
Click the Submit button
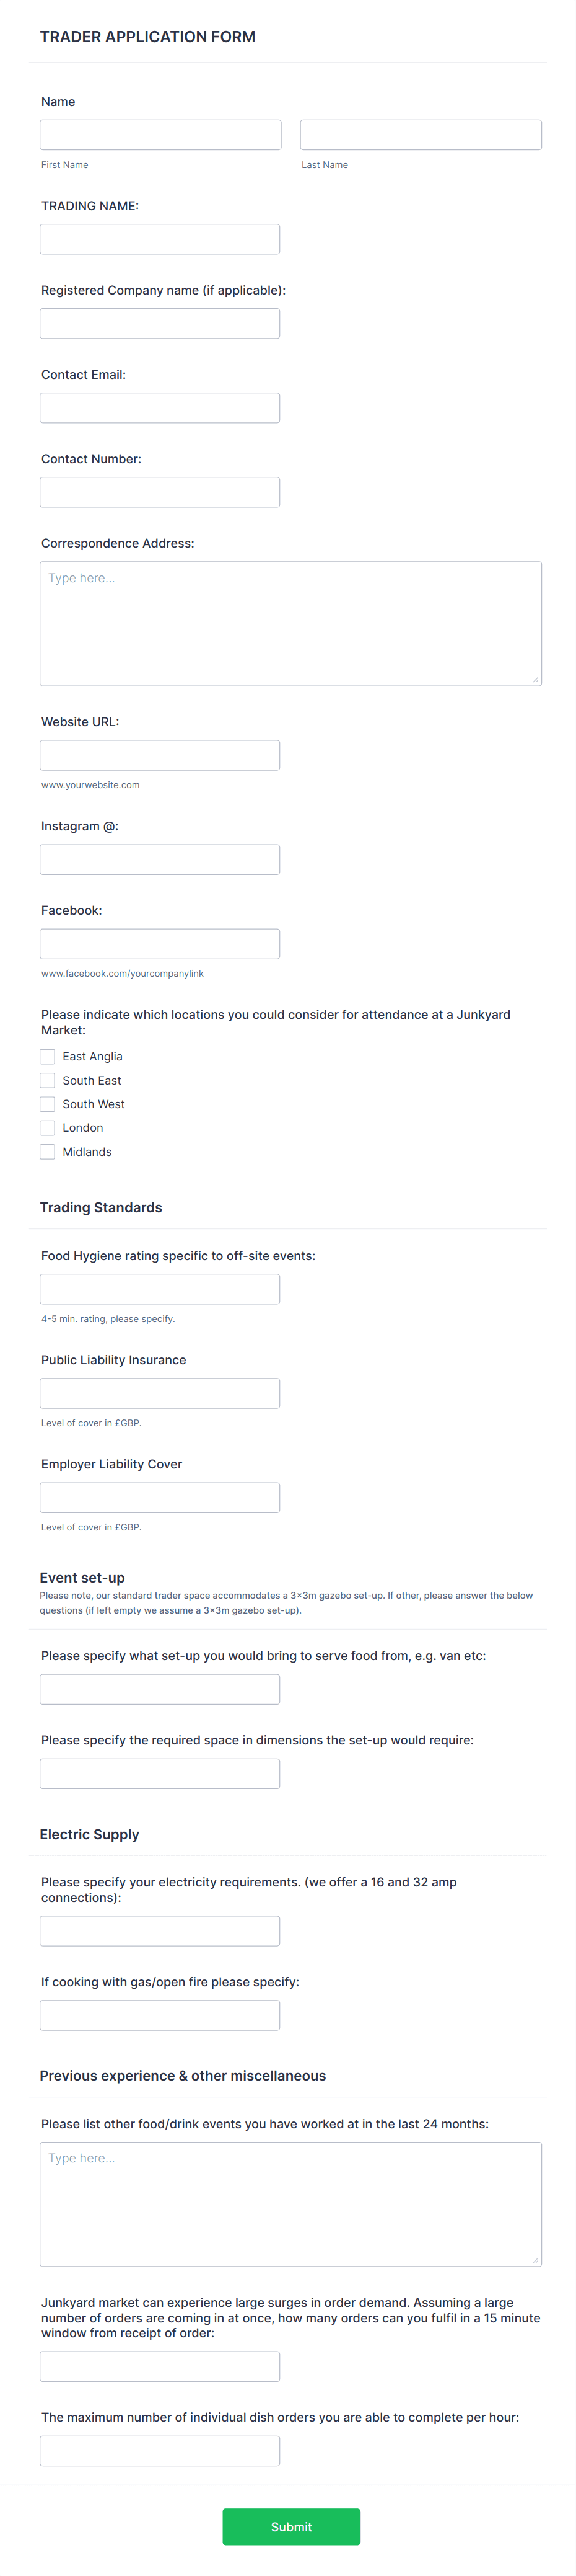pyautogui.click(x=290, y=2526)
